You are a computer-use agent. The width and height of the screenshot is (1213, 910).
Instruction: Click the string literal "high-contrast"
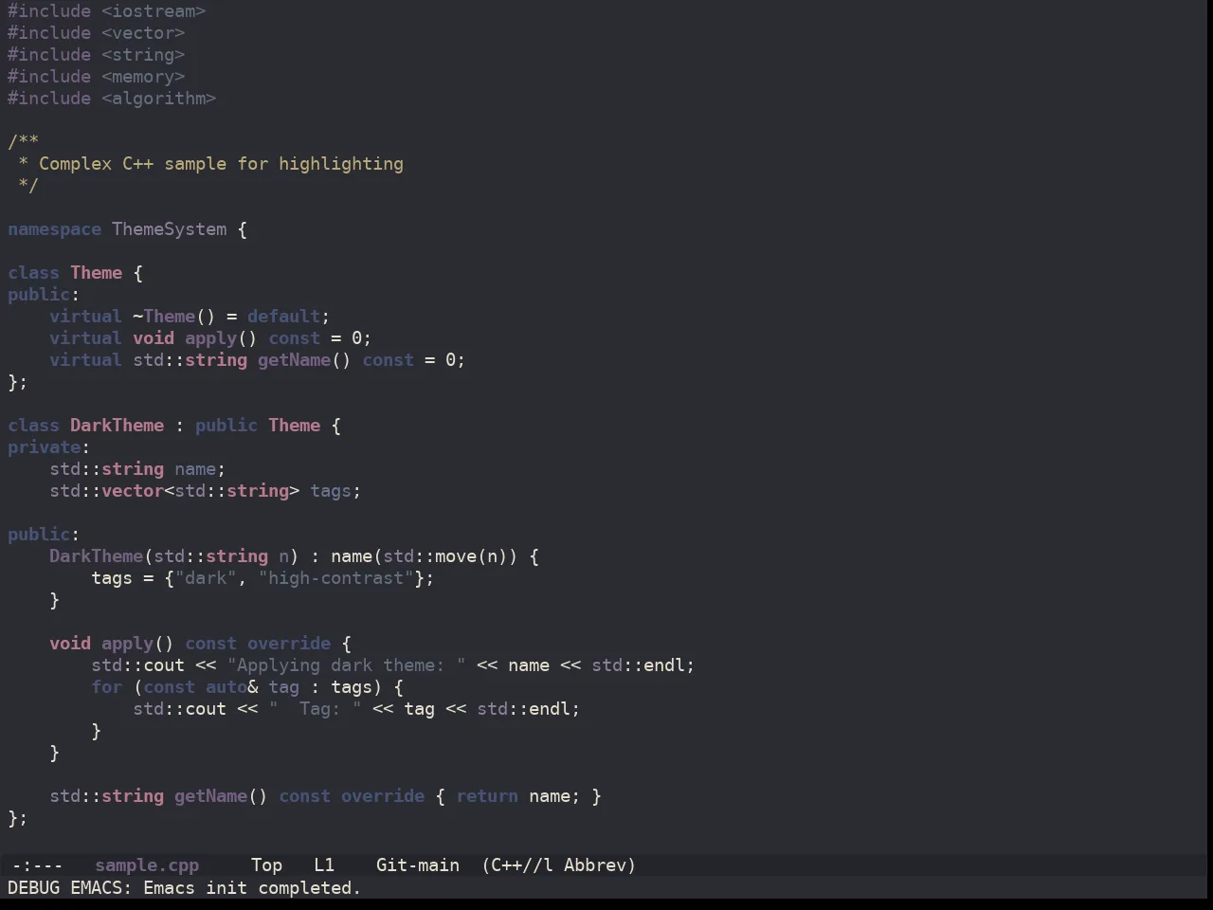(x=336, y=578)
